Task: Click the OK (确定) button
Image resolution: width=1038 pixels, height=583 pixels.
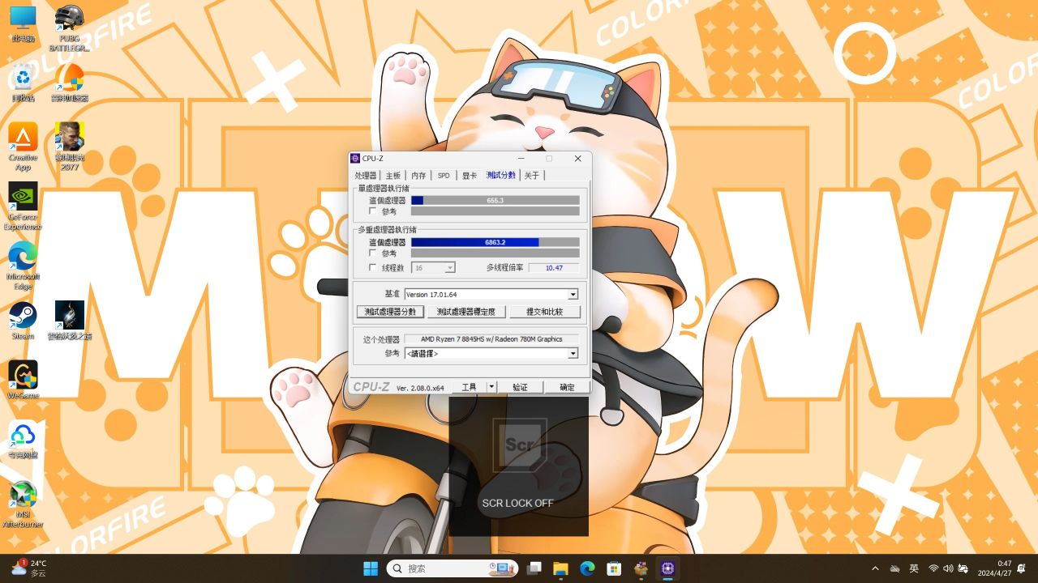Action: [x=567, y=387]
